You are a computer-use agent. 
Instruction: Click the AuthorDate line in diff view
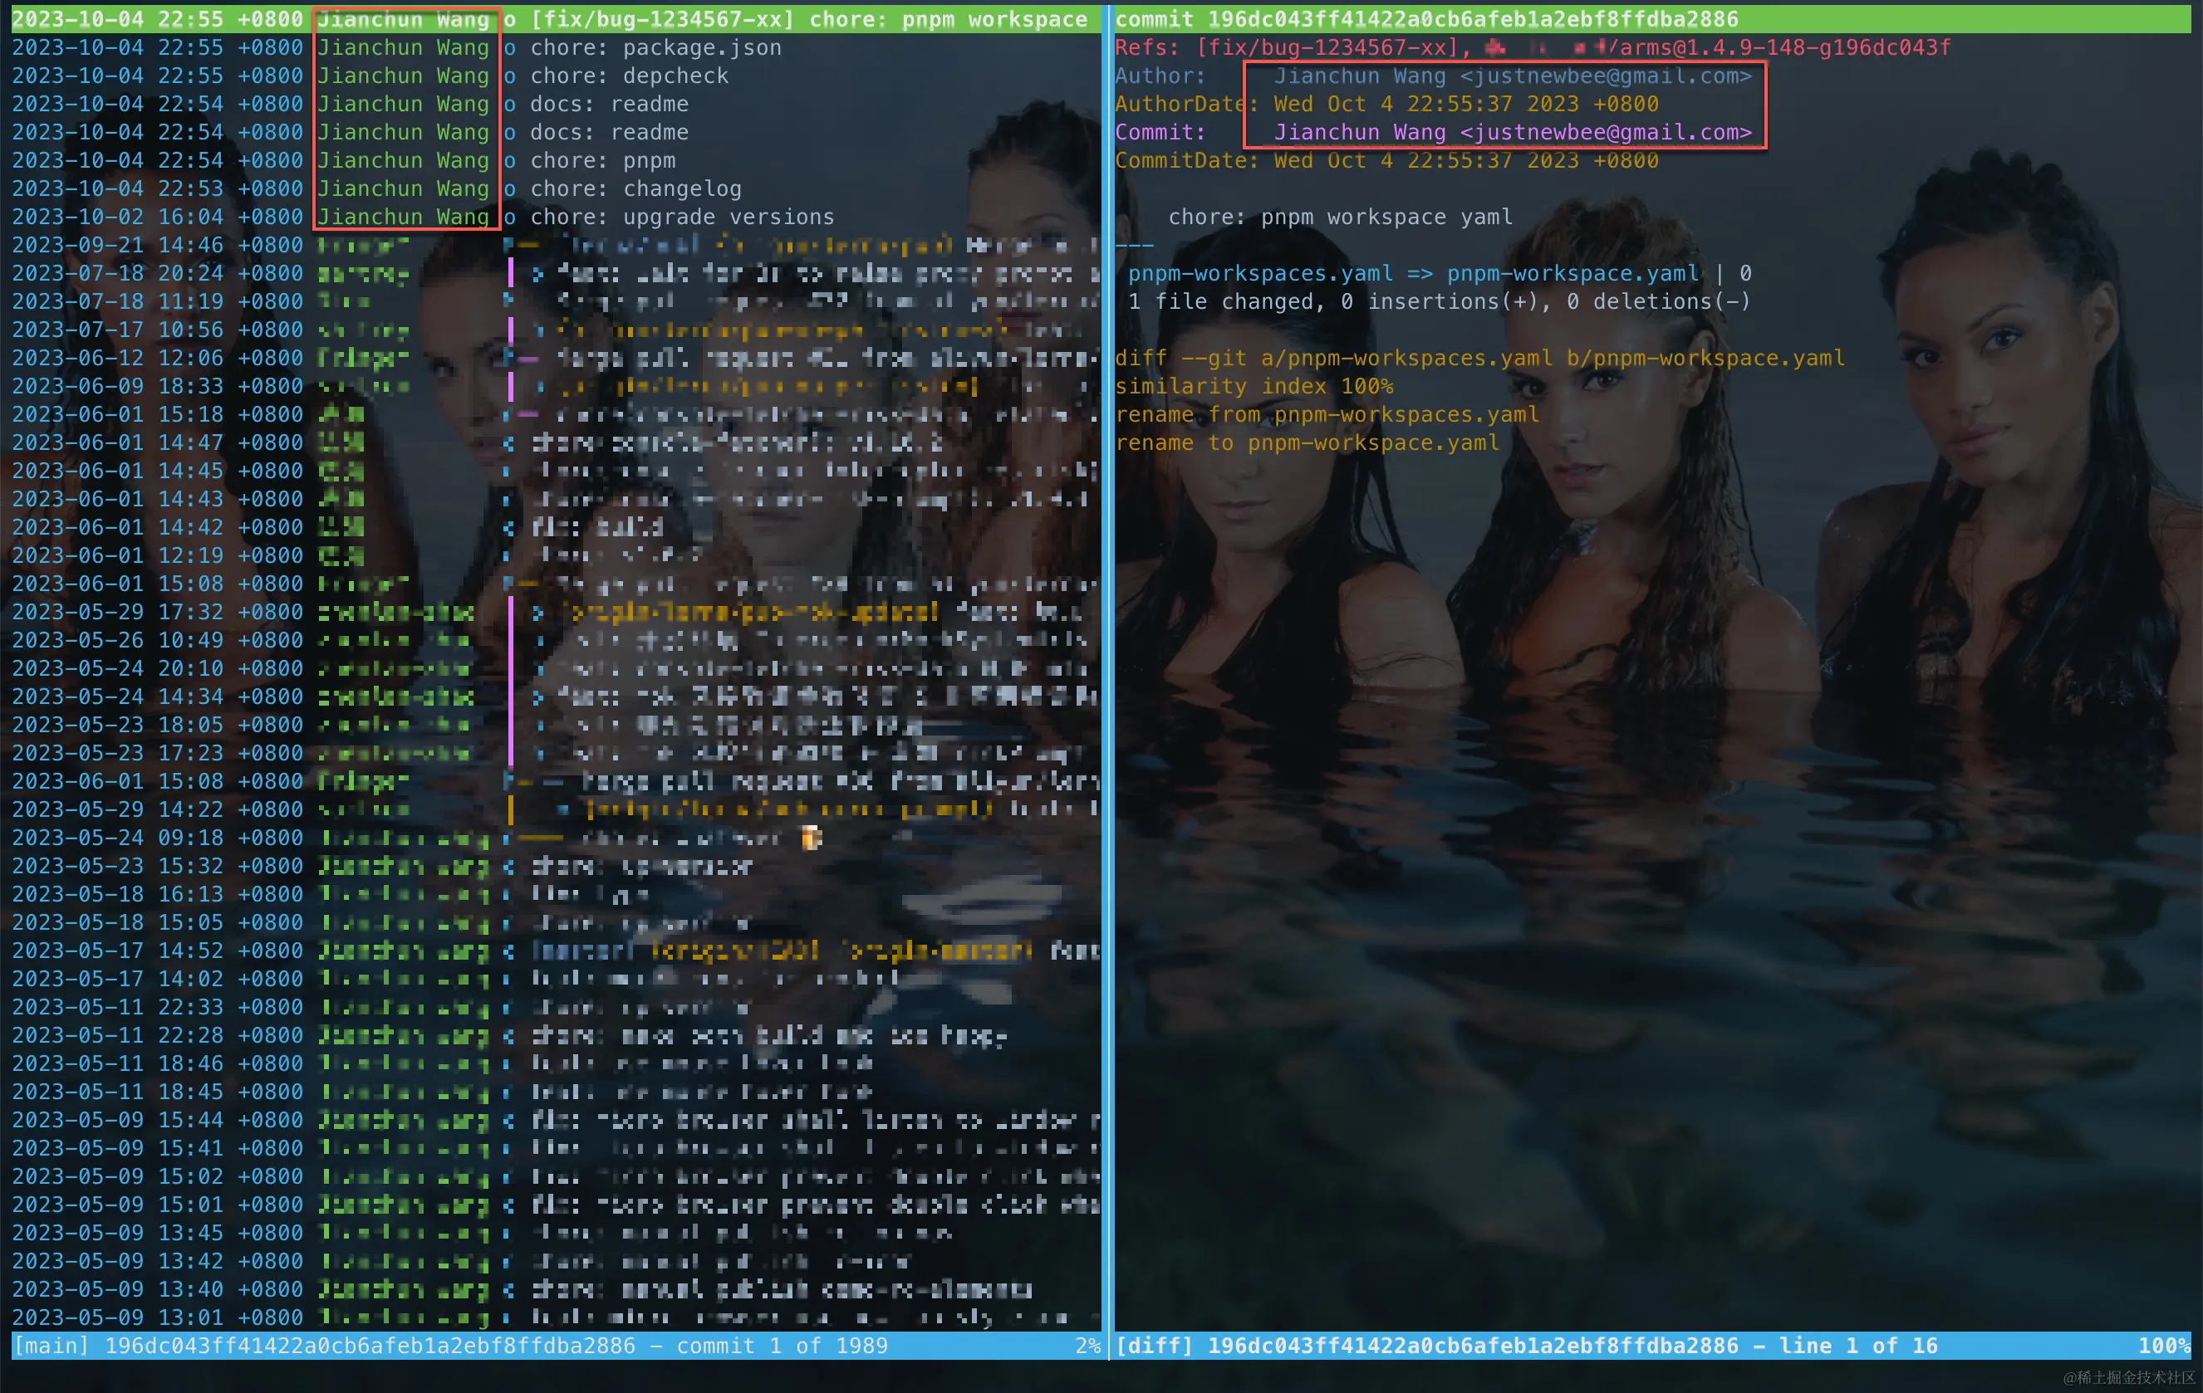tap(1464, 105)
